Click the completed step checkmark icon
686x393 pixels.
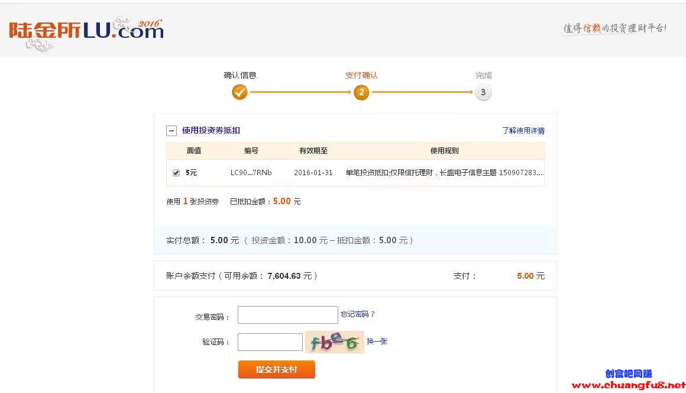coord(240,92)
